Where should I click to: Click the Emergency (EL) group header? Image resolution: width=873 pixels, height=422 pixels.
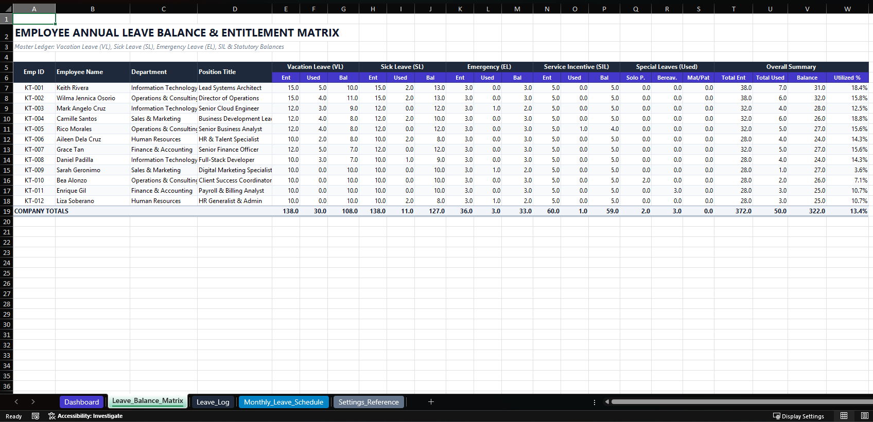(489, 67)
